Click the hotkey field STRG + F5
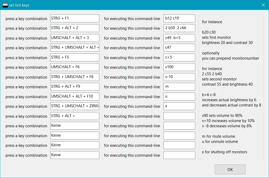 [75, 58]
